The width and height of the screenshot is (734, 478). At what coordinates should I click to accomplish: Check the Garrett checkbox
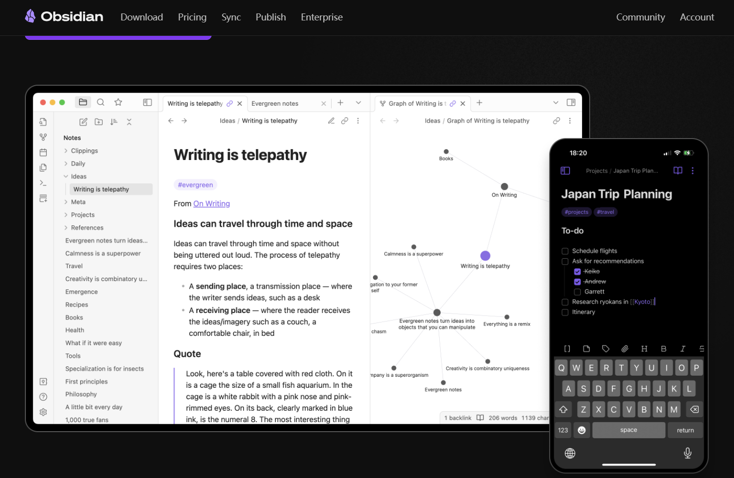point(577,292)
